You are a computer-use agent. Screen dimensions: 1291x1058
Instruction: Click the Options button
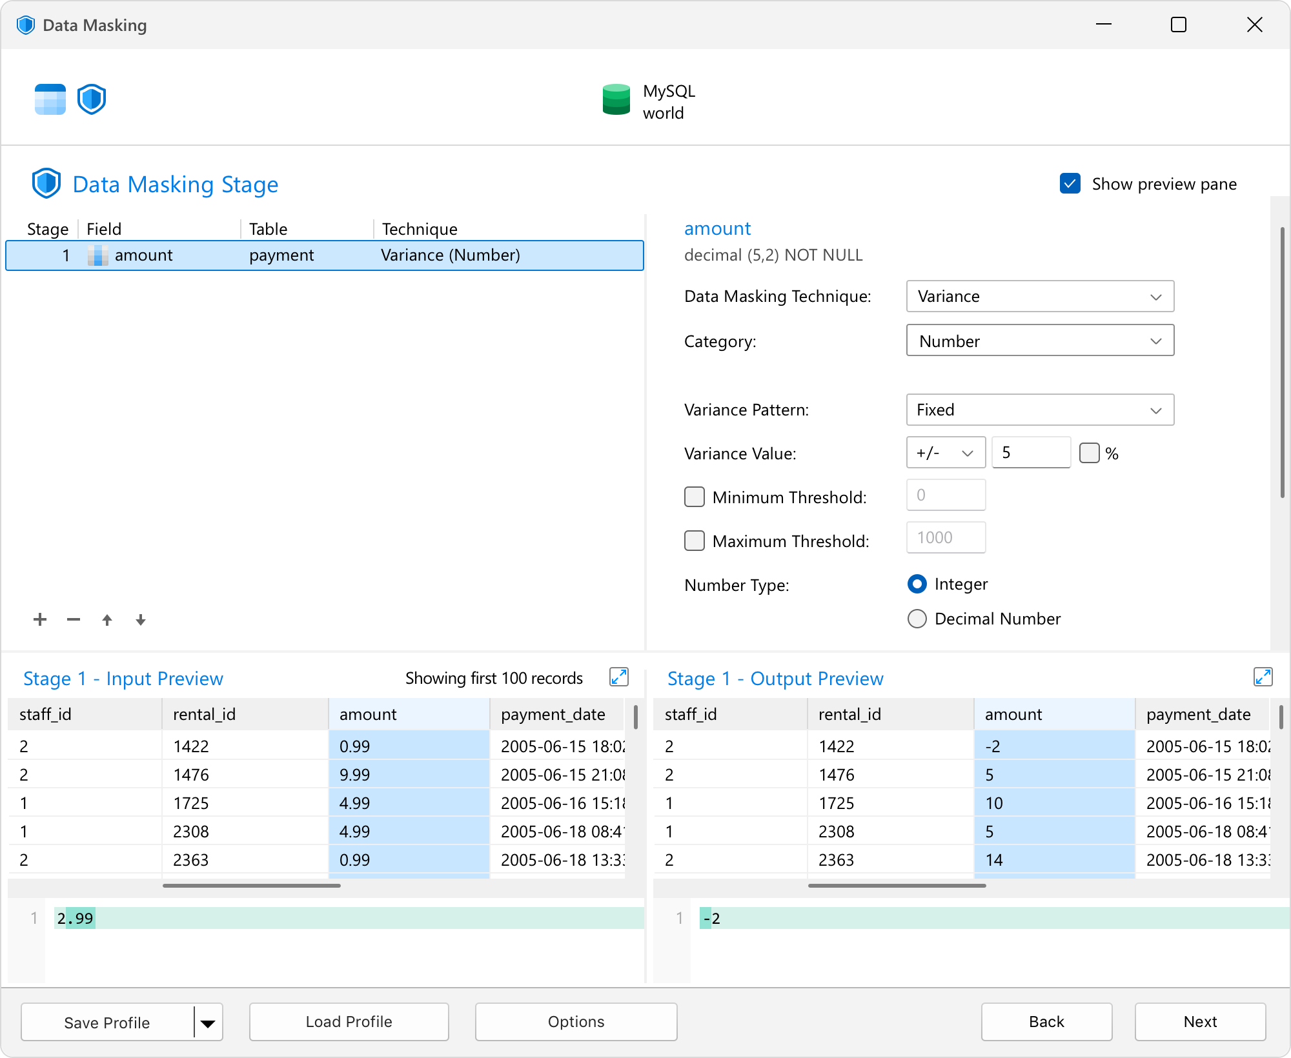576,1022
